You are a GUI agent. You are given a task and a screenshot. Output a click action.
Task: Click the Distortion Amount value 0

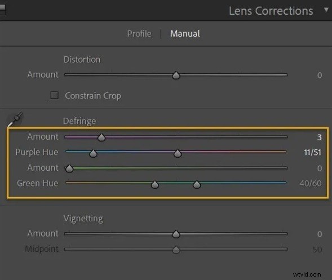[x=320, y=75]
